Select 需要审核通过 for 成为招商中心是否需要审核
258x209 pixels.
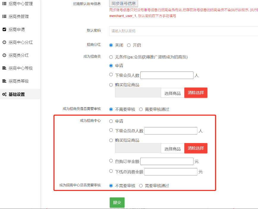click(141, 186)
